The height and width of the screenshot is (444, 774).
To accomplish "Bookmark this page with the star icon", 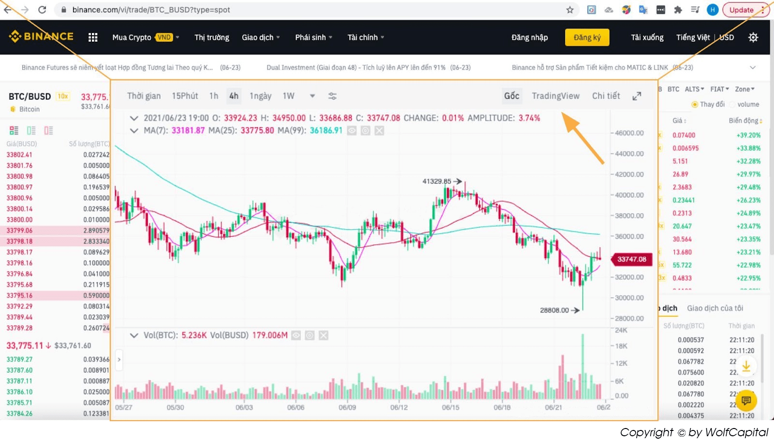I will pos(570,10).
